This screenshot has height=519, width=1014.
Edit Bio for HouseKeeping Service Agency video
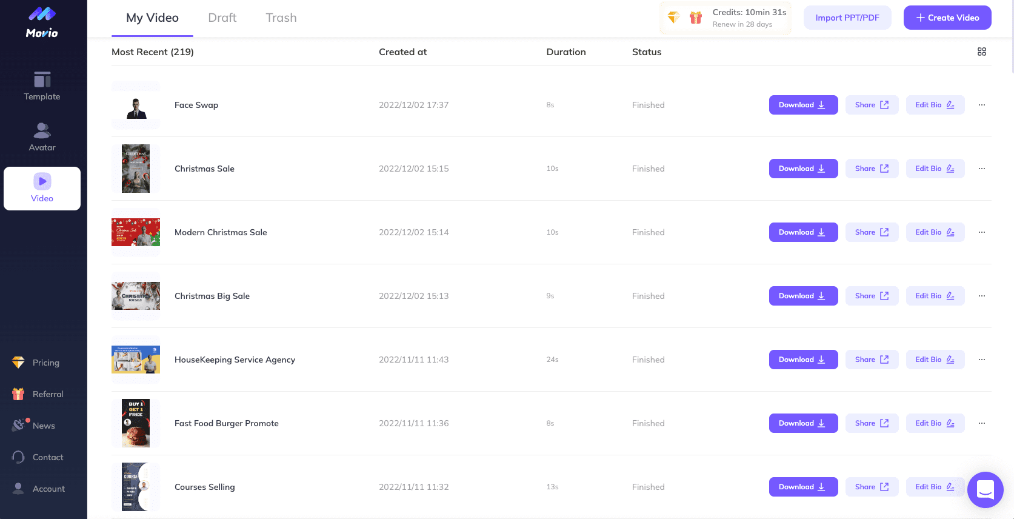tap(935, 360)
